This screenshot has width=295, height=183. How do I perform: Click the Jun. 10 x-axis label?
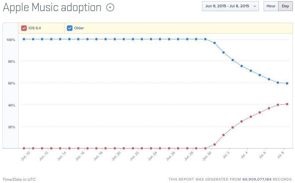coord(26,156)
